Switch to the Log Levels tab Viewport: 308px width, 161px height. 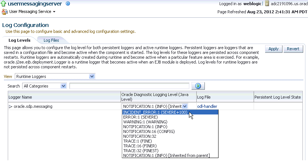coord(20,40)
